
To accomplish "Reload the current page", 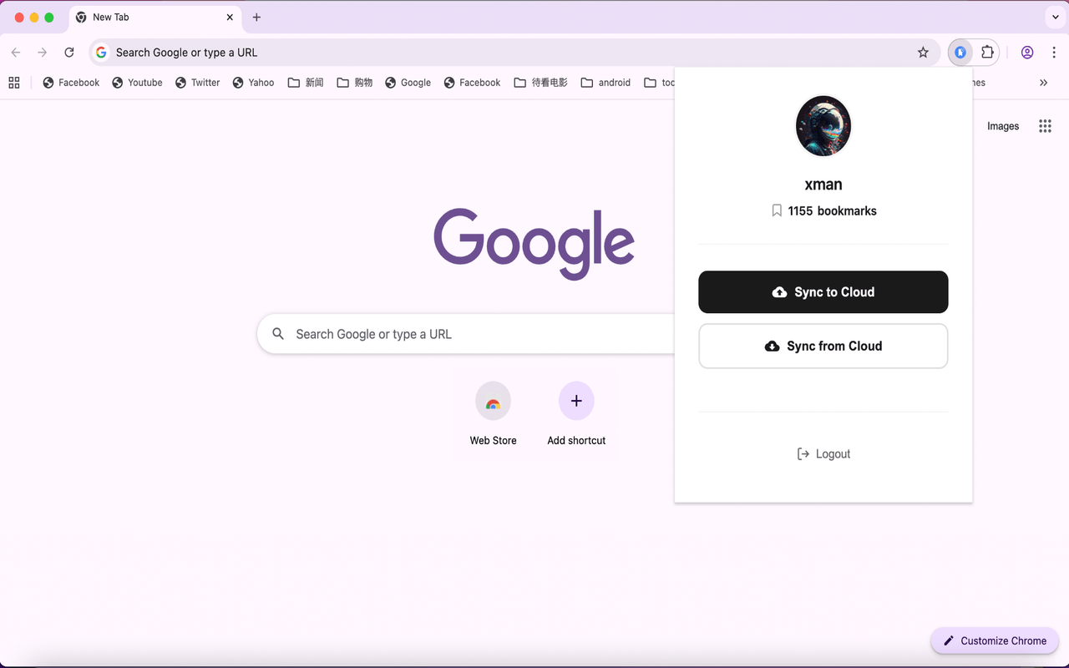I will coord(69,53).
